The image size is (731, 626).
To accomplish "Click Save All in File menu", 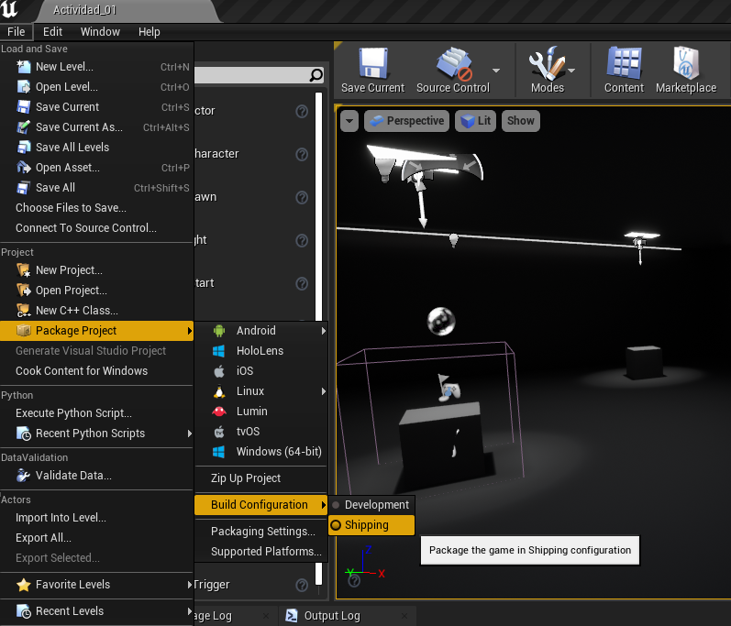I will point(96,188).
